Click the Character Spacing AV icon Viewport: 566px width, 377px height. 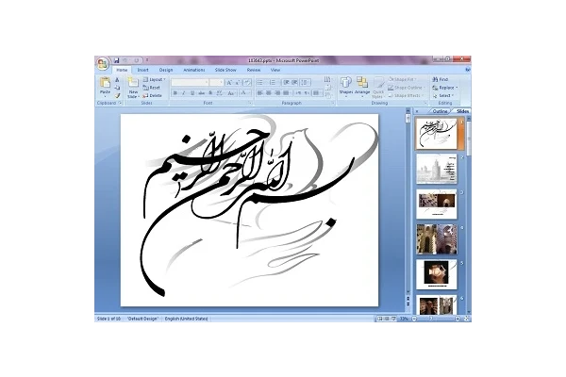[x=220, y=93]
